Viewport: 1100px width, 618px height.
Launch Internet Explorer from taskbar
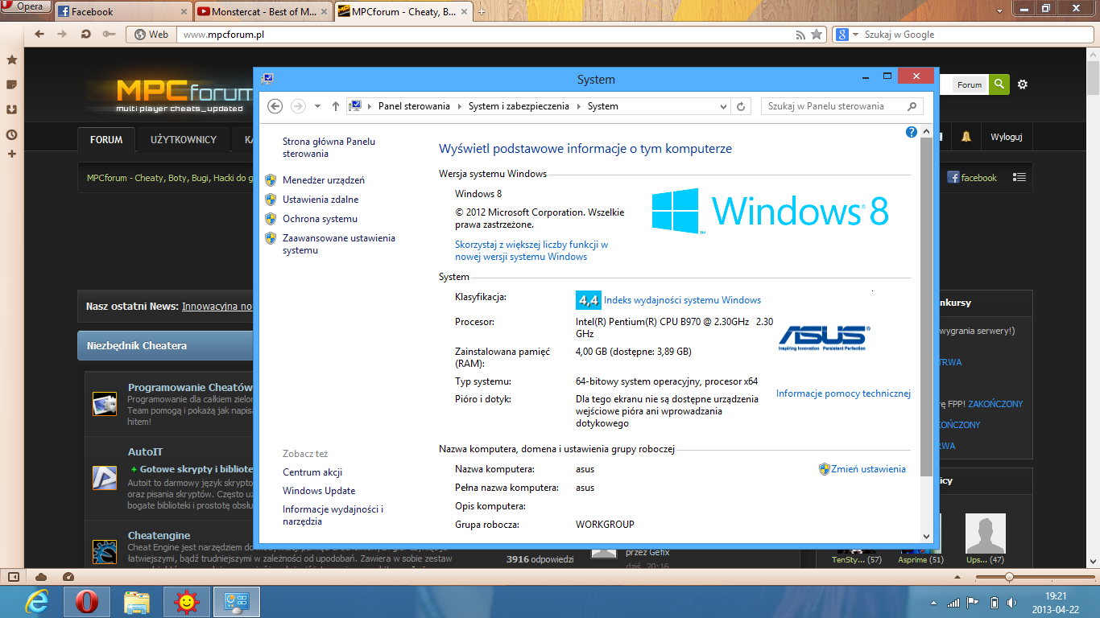pyautogui.click(x=36, y=602)
